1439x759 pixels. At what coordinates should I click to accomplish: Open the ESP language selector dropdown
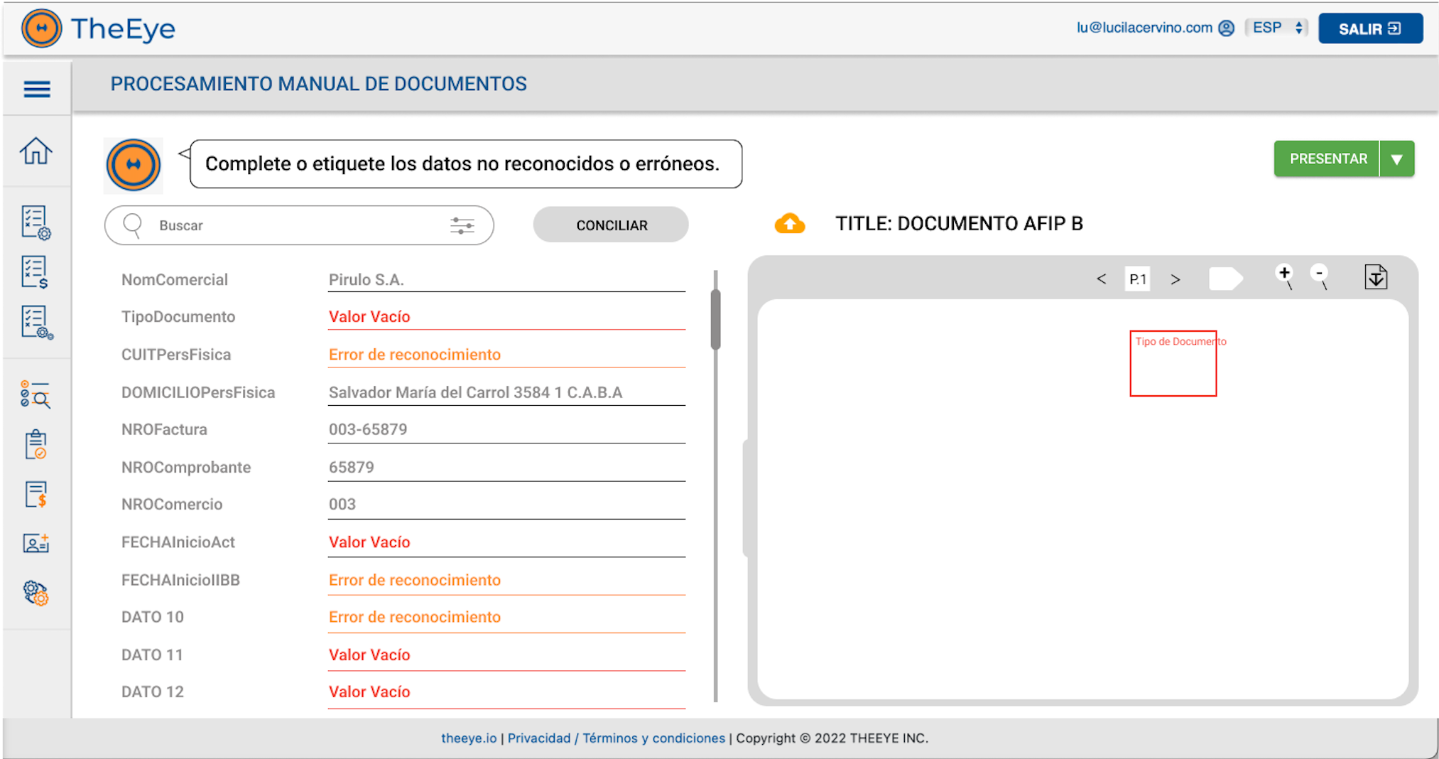[x=1276, y=27]
